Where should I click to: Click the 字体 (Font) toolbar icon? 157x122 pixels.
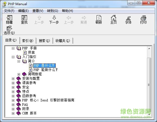(x=128, y=18)
